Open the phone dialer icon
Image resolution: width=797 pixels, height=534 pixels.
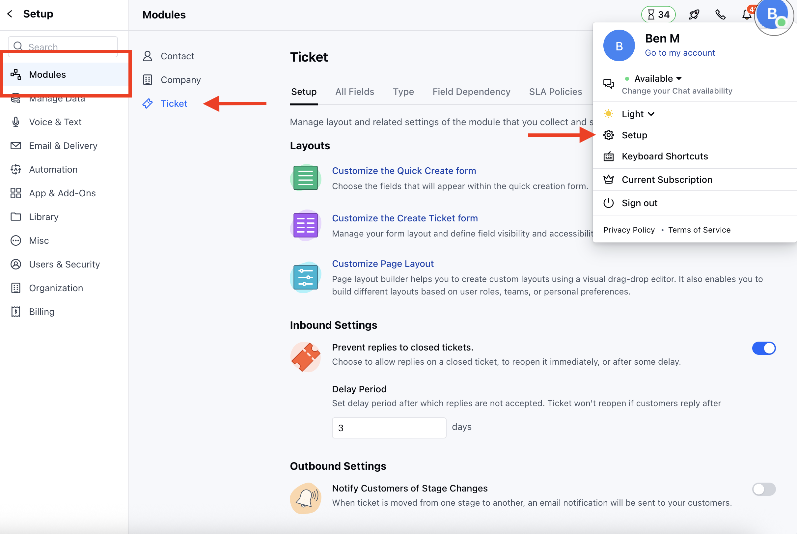pos(720,14)
